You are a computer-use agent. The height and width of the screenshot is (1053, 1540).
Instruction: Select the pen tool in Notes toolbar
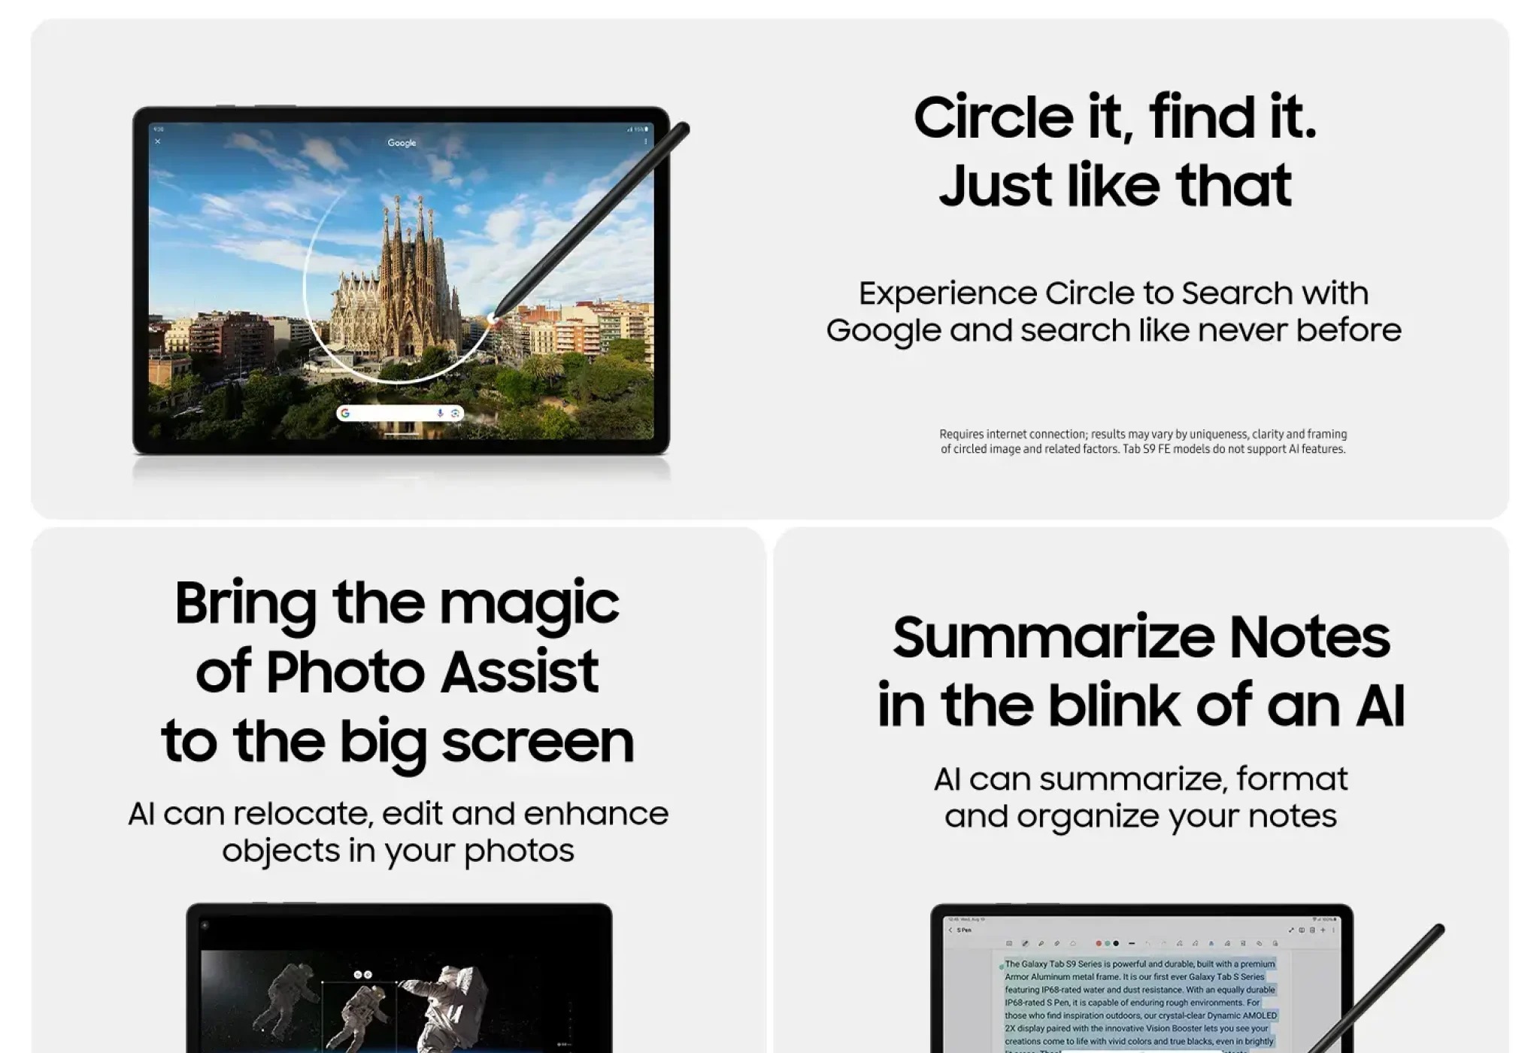point(1025,943)
